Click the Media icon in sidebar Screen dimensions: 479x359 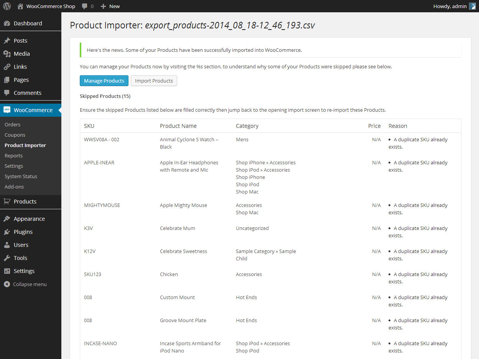(x=7, y=54)
